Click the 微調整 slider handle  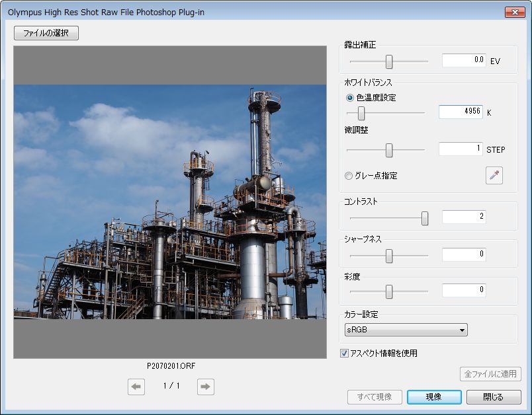pyautogui.click(x=389, y=150)
